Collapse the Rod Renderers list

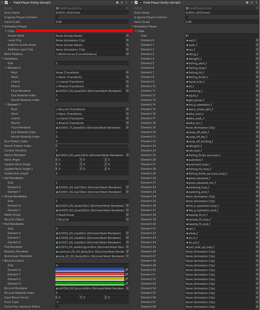coord(3,224)
